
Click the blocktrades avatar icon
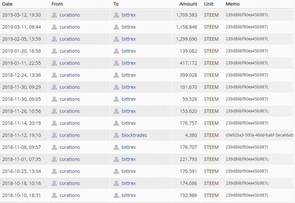[x=116, y=135]
